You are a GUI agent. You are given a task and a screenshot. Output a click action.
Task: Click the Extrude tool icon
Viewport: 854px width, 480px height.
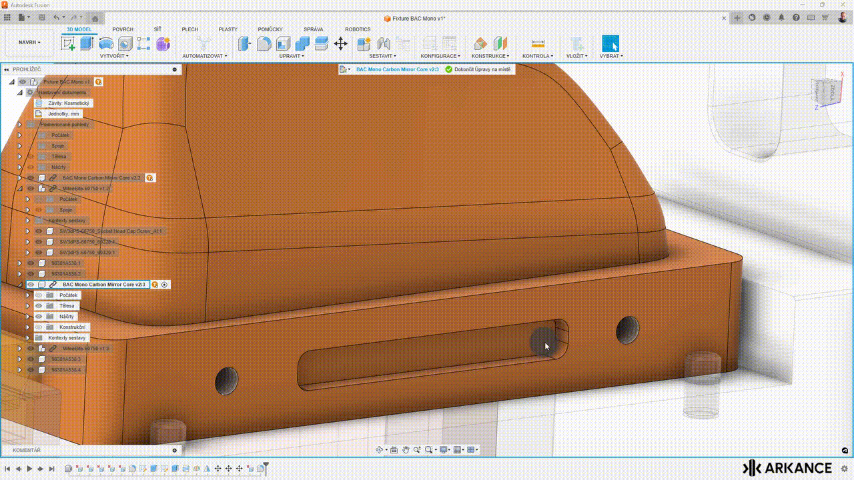(x=87, y=44)
